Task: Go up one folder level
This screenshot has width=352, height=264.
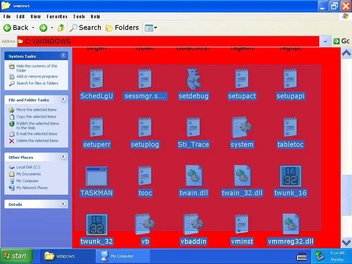Action: tap(61, 28)
